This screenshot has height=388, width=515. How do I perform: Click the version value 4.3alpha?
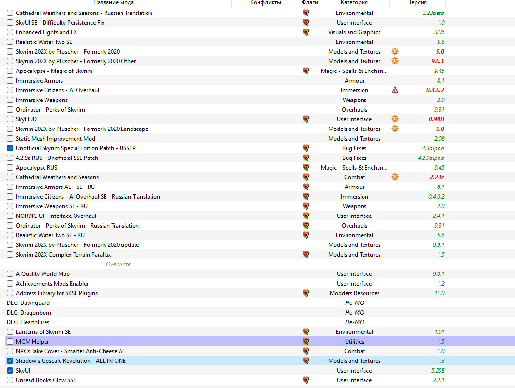[433, 148]
